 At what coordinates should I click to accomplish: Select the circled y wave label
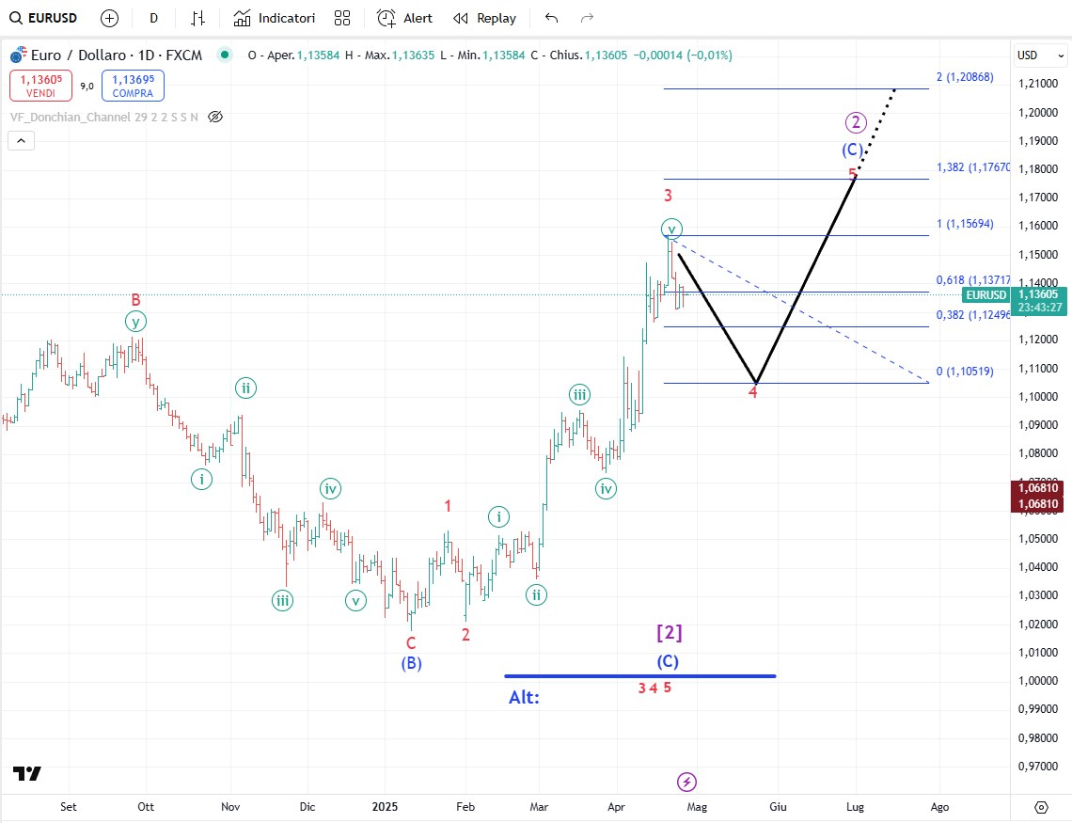pos(136,322)
